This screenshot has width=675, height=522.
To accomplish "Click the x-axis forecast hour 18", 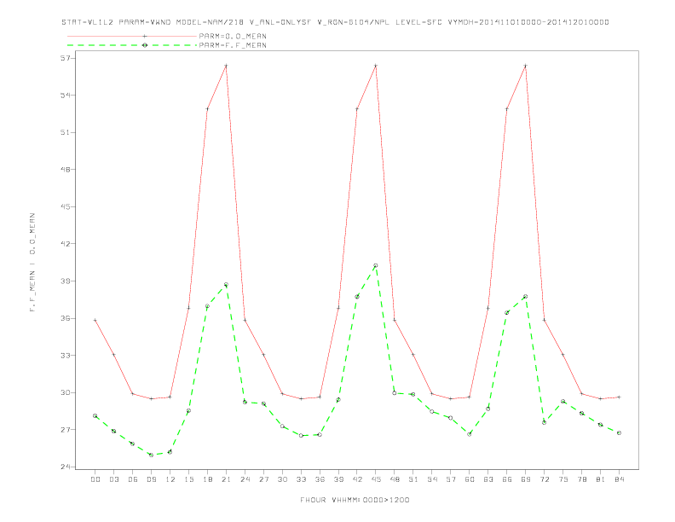I will coord(207,479).
